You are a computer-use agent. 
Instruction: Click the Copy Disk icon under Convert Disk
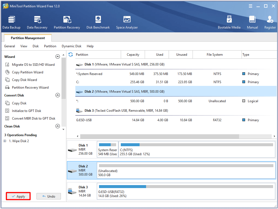[7, 103]
